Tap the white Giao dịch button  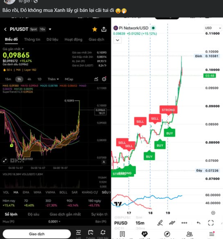tap(37, 234)
